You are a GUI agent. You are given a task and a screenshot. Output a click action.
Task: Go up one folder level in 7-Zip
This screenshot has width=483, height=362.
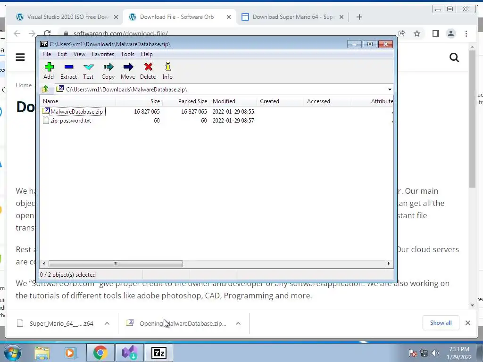45,89
